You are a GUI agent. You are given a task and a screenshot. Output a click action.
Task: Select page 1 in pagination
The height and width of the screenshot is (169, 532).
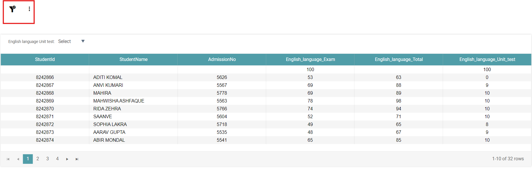(28, 159)
